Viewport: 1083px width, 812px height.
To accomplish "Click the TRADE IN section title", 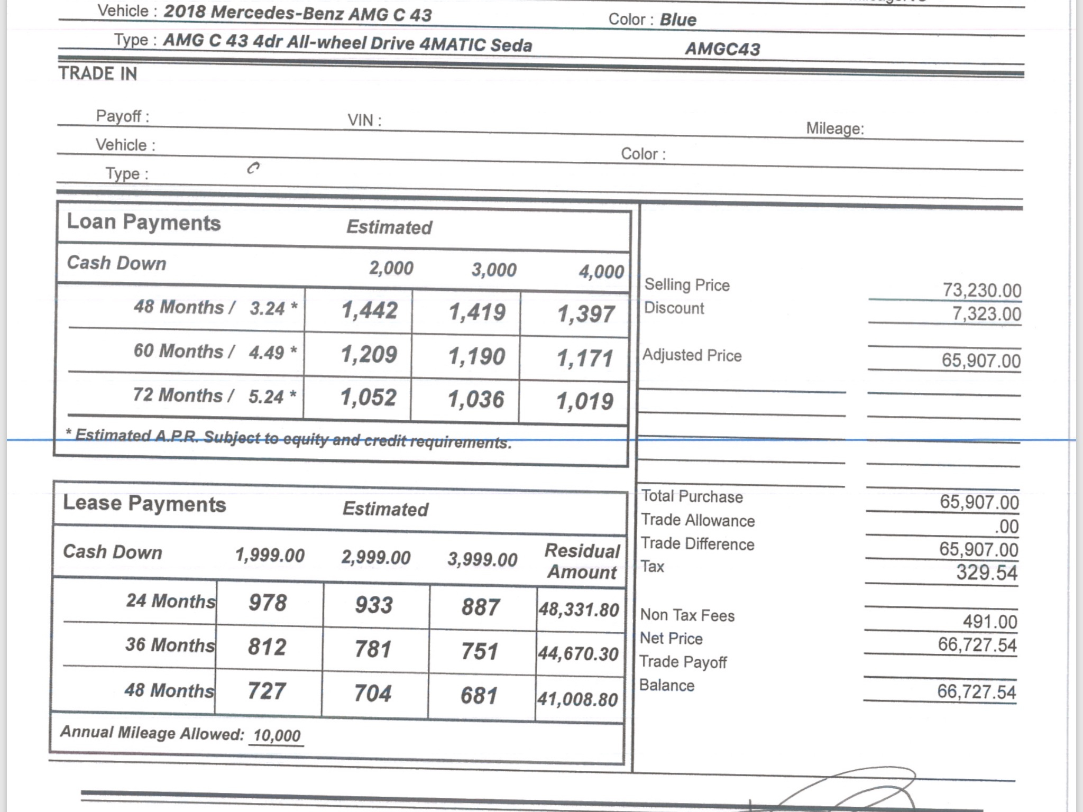I will [98, 73].
